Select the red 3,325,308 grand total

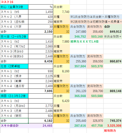click(x=113, y=126)
